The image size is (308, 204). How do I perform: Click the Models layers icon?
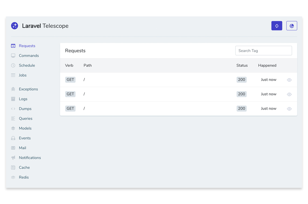[x=13, y=128]
